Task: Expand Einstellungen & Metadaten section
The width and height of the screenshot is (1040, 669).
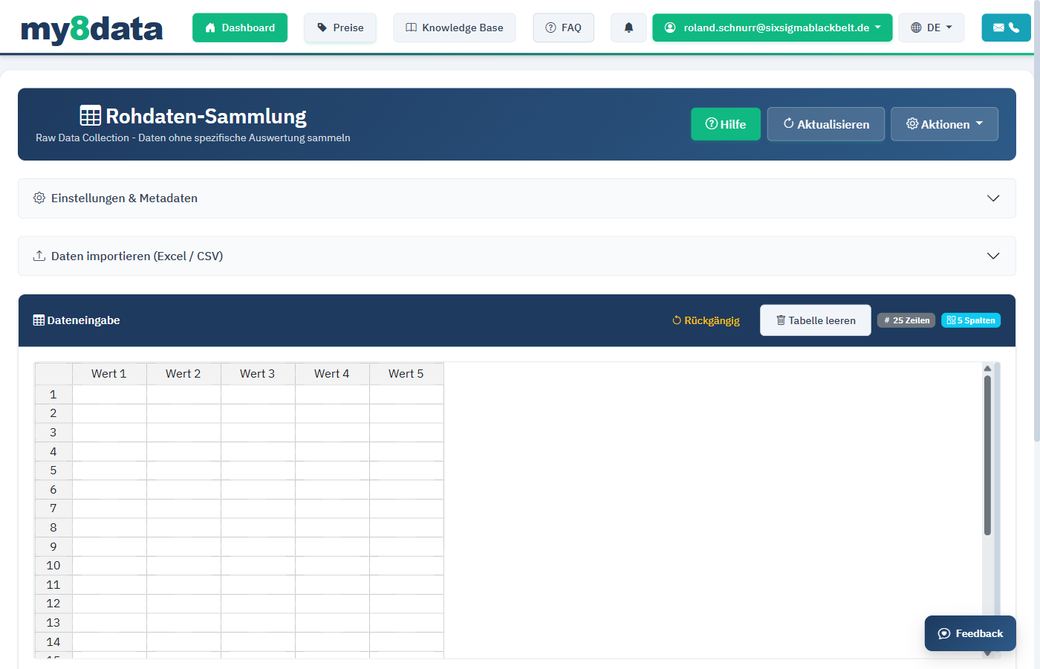Action: [517, 198]
